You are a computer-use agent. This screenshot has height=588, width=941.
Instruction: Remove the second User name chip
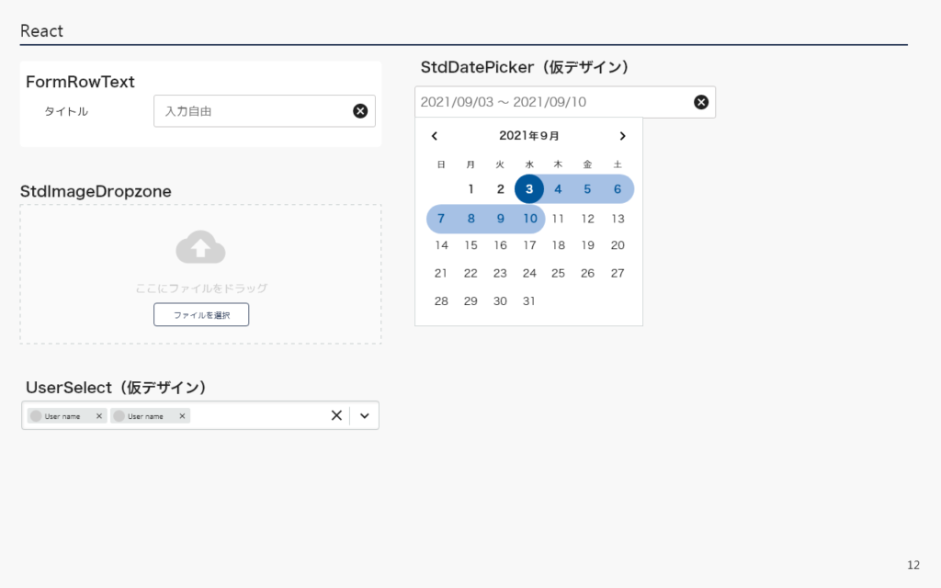(x=182, y=416)
